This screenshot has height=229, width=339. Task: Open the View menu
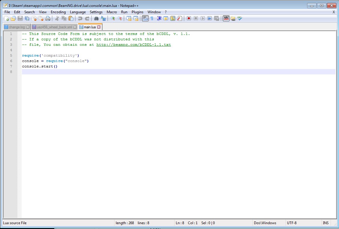[43, 12]
